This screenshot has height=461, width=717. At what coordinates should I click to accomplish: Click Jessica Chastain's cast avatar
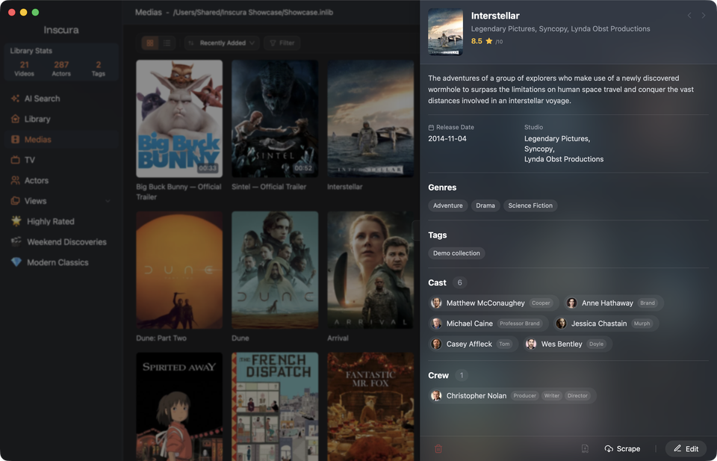coord(561,324)
